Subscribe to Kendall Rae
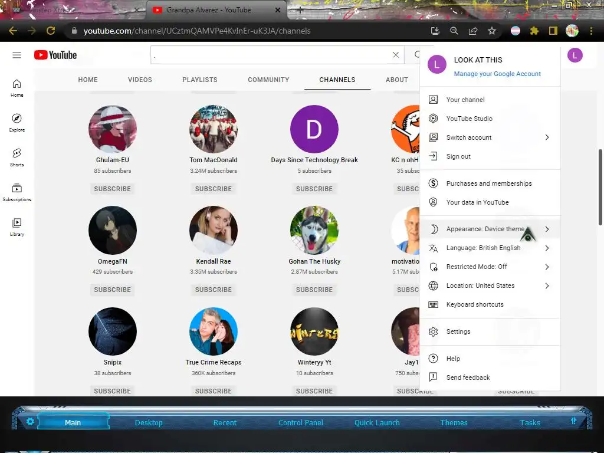604x453 pixels. pos(214,290)
